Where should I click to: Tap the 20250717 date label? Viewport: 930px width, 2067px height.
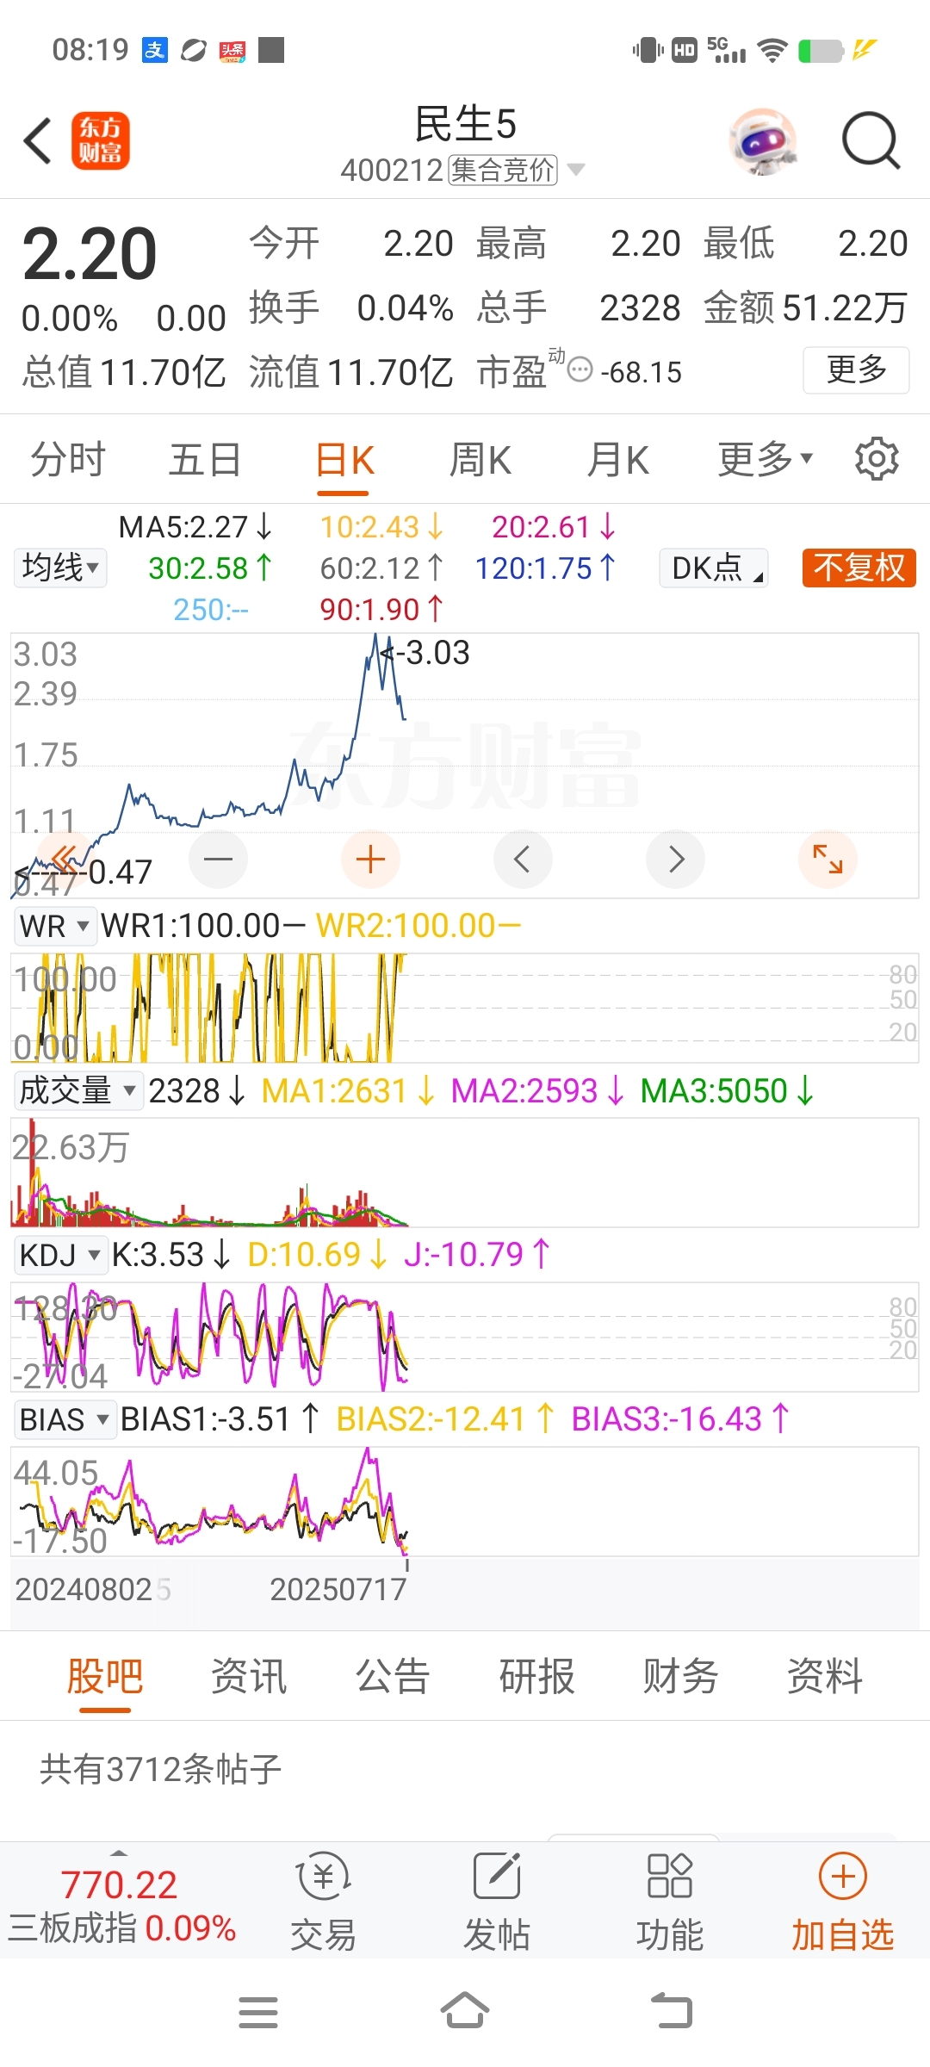tap(338, 1589)
